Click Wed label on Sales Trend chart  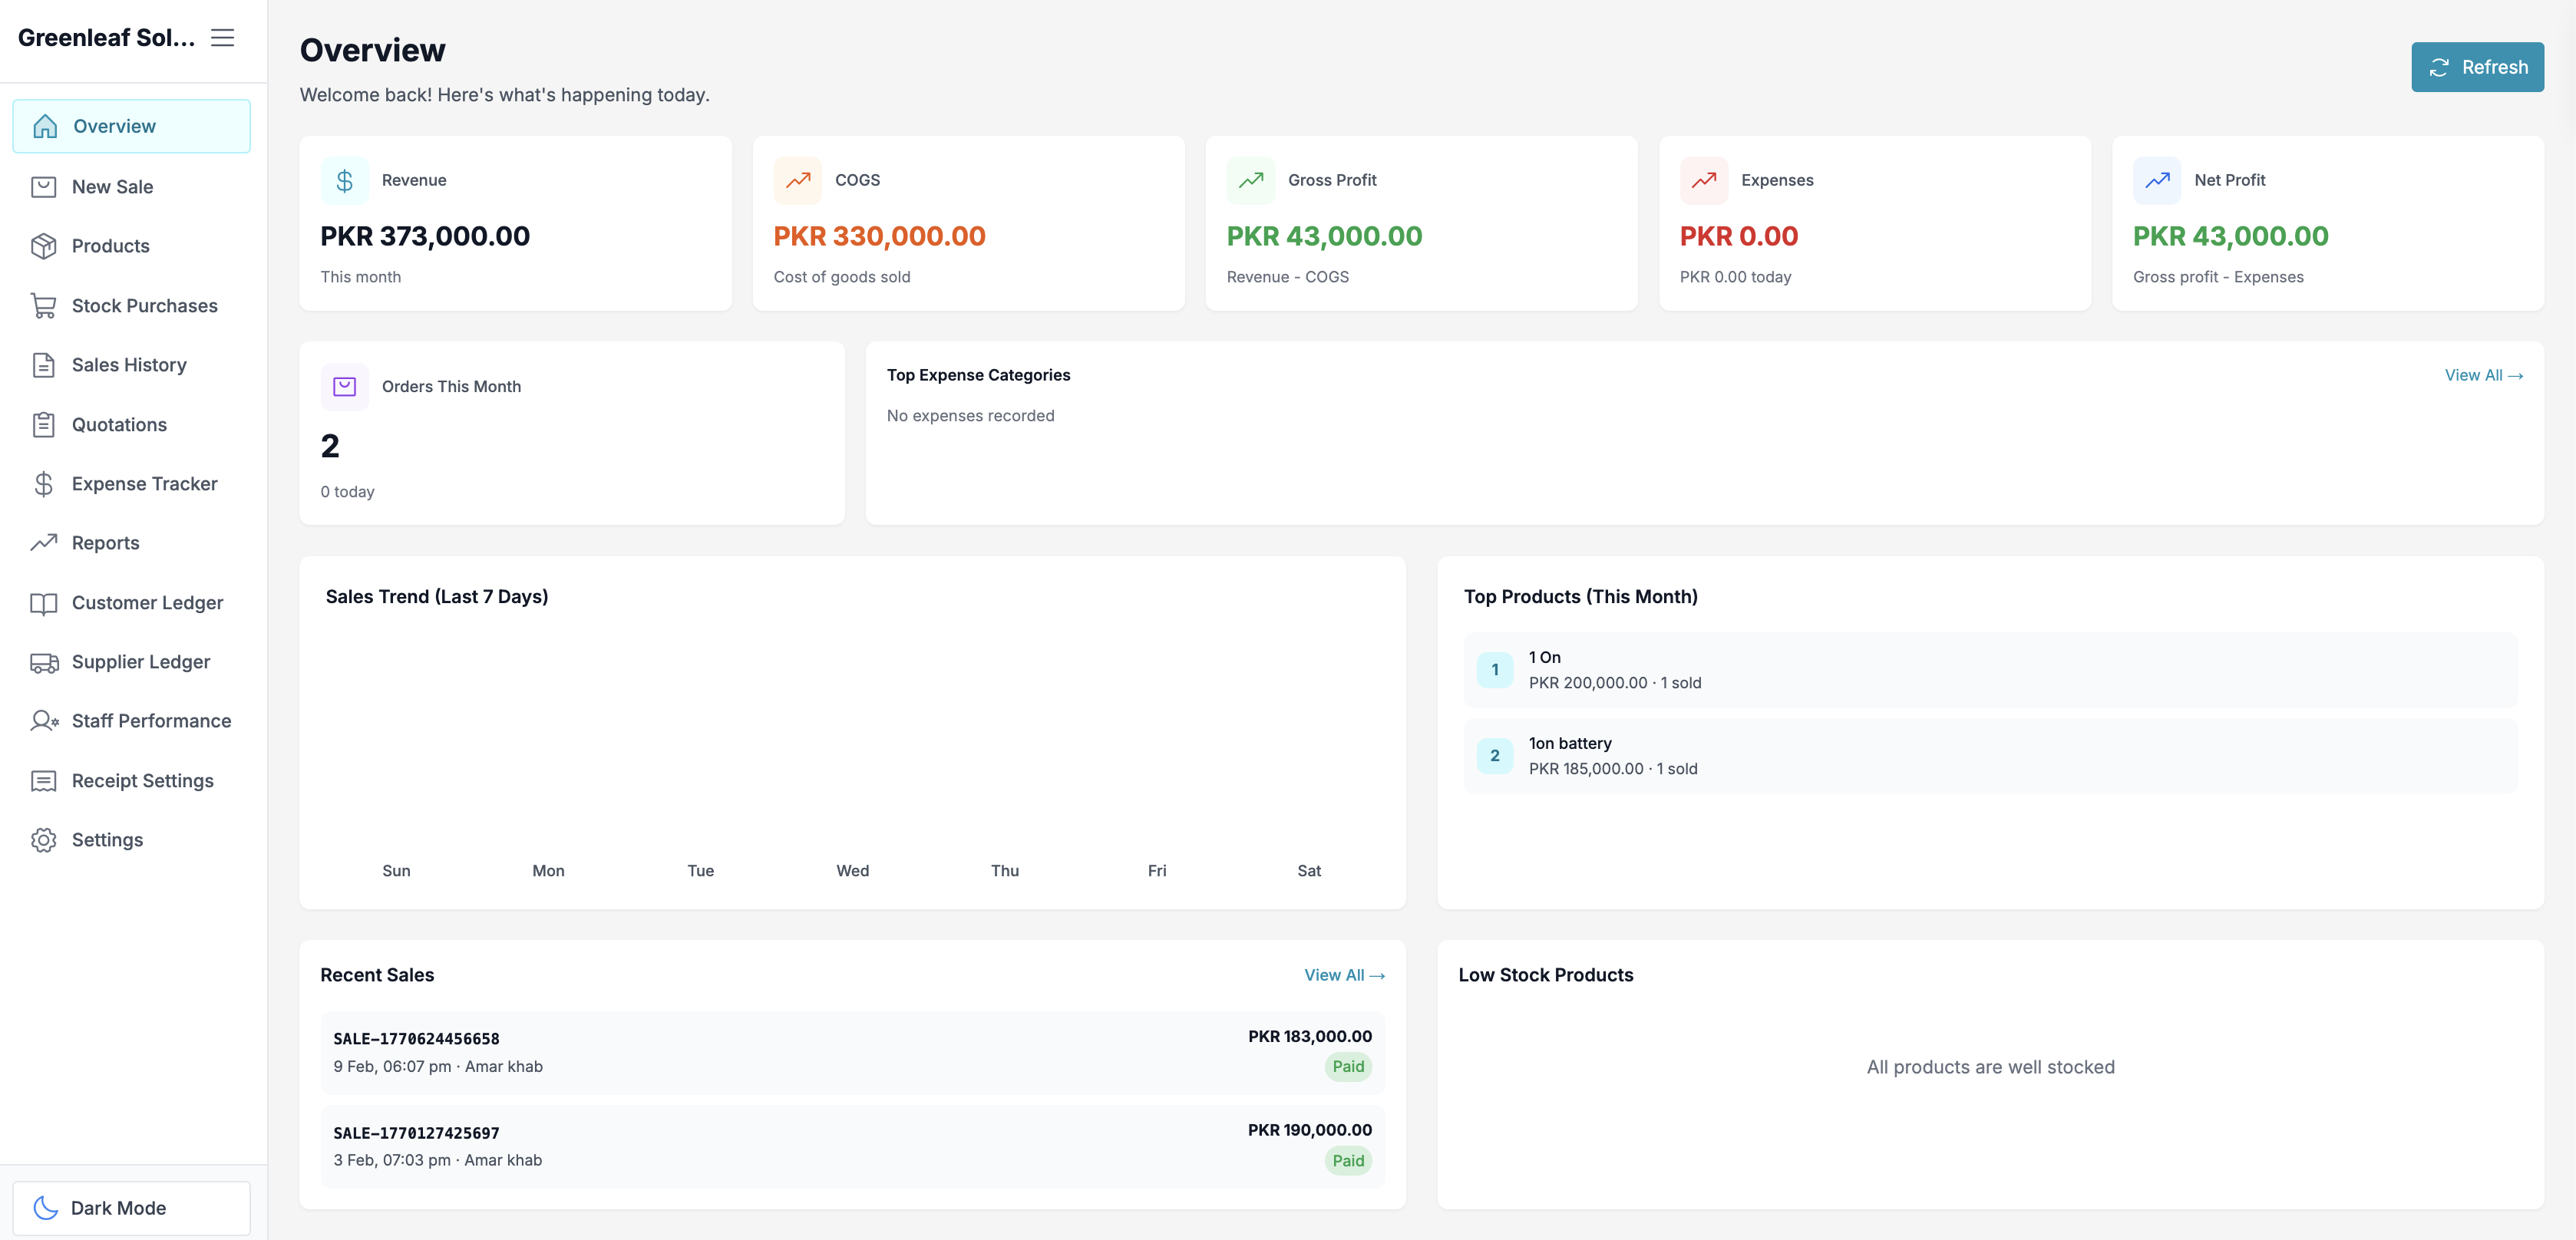852,871
